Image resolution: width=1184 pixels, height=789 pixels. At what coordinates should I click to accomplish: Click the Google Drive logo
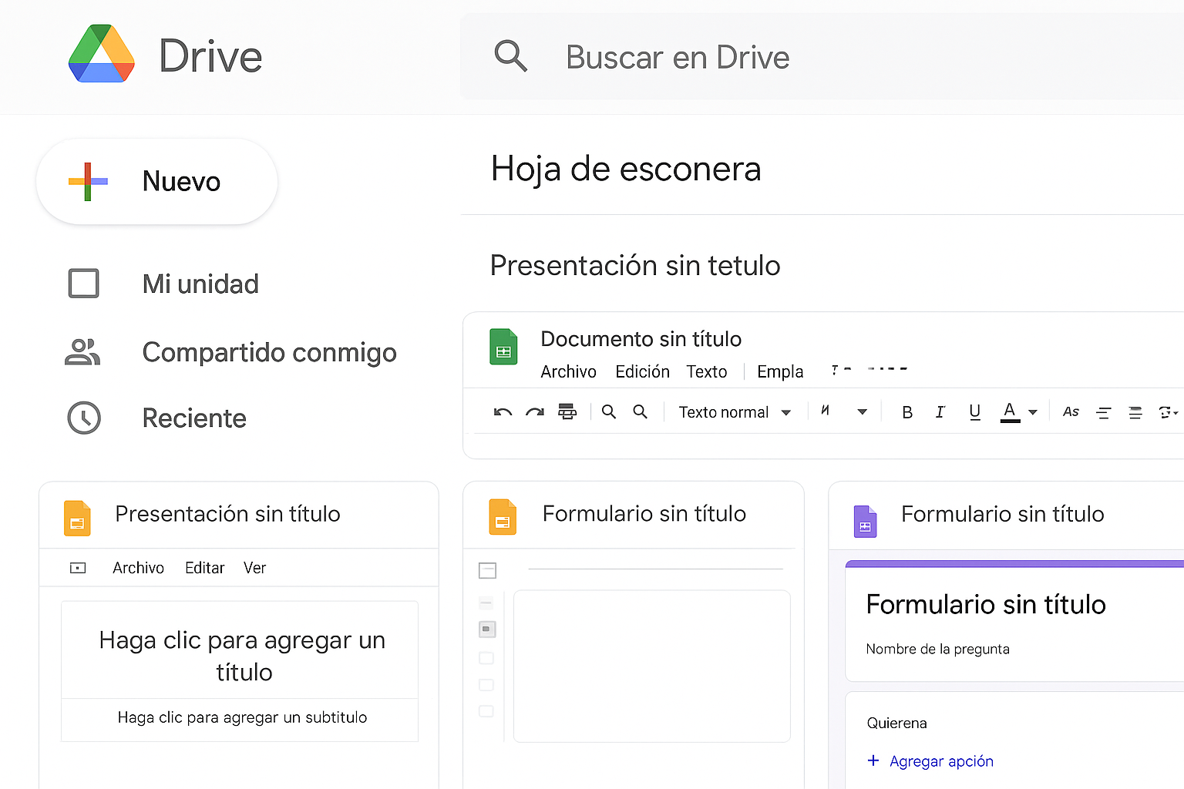point(101,54)
